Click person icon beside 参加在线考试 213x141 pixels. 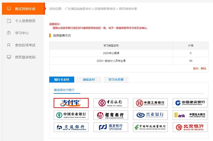(9, 45)
